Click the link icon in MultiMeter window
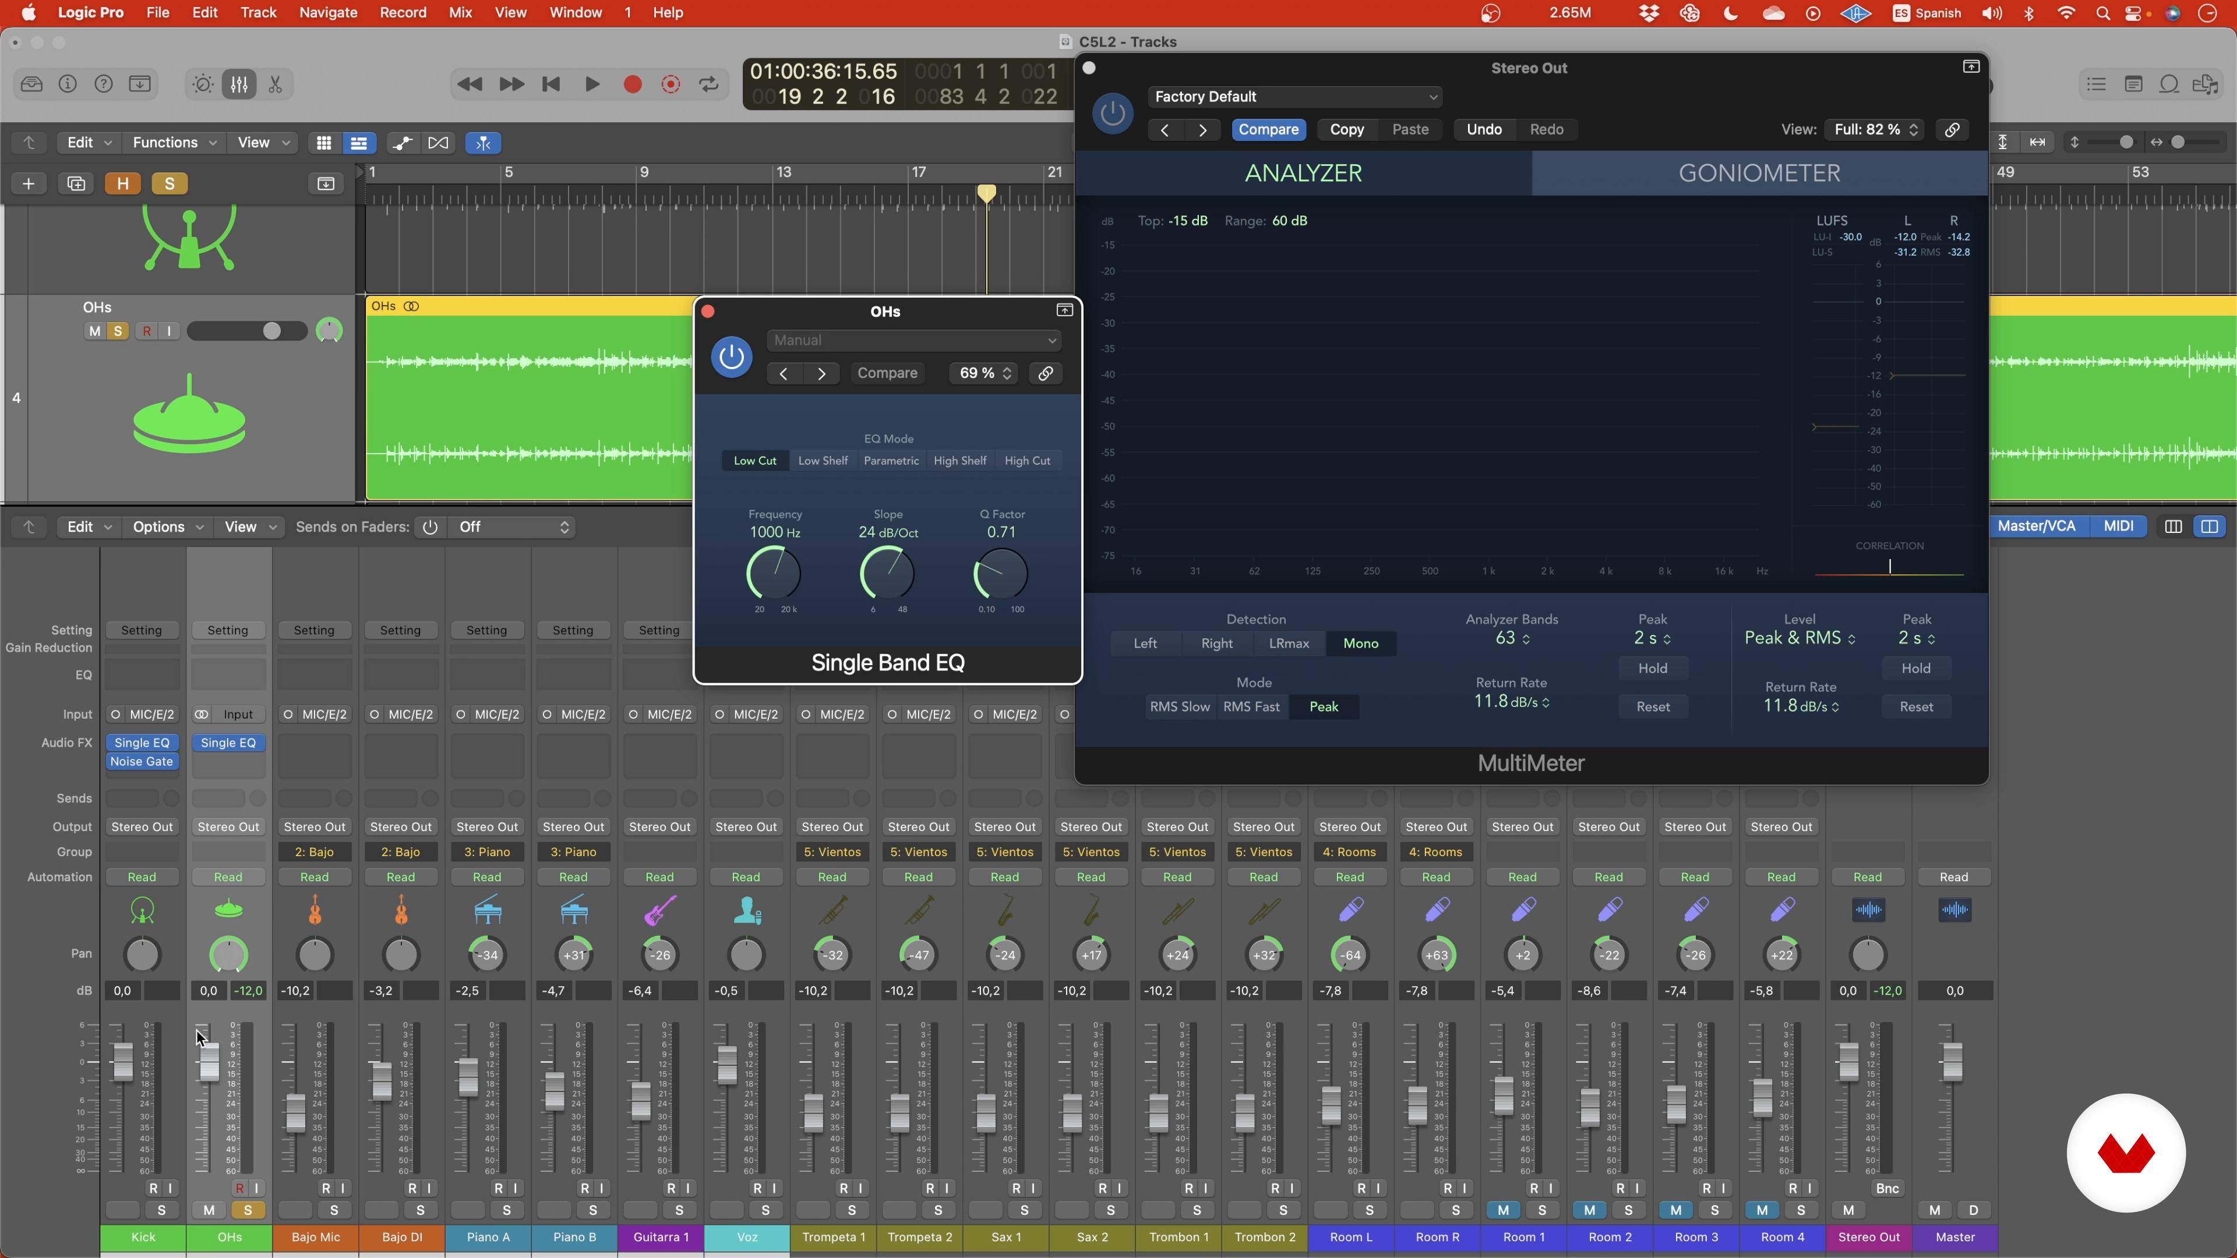Screen dimensions: 2237x1258 click(1952, 129)
